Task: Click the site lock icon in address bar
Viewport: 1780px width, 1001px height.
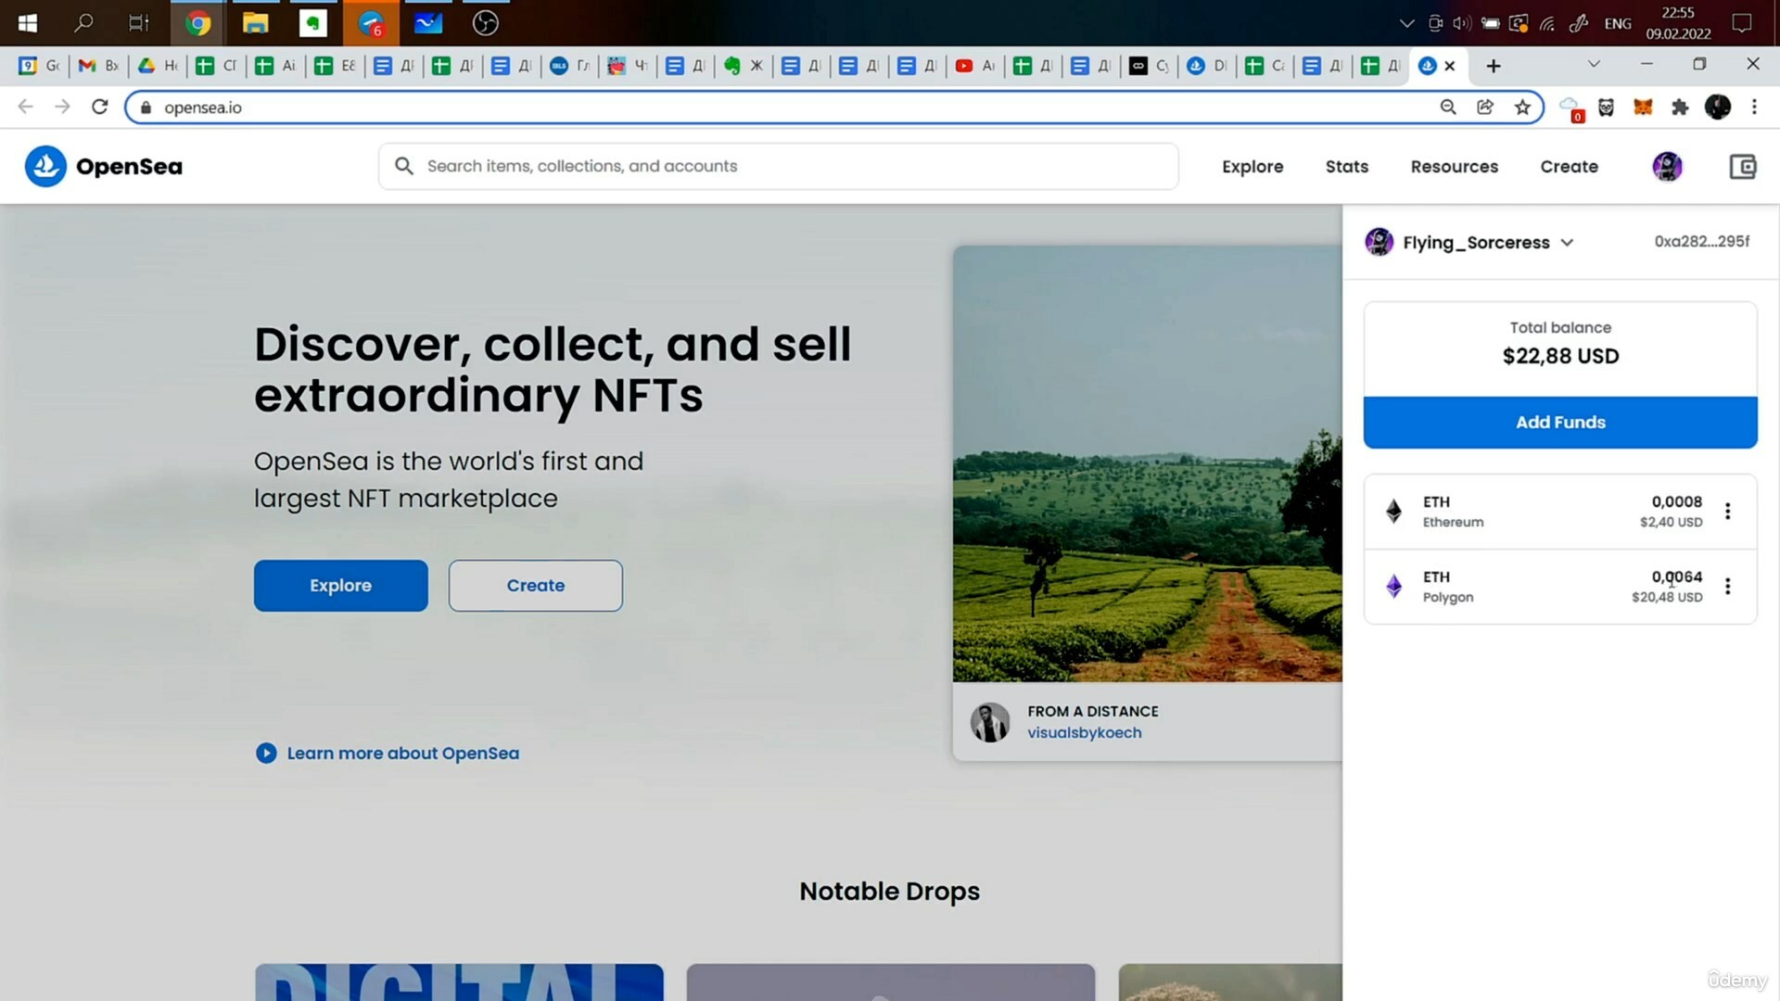Action: [x=146, y=108]
